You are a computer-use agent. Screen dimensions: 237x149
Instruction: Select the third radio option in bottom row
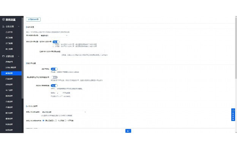[x=65, y=121]
